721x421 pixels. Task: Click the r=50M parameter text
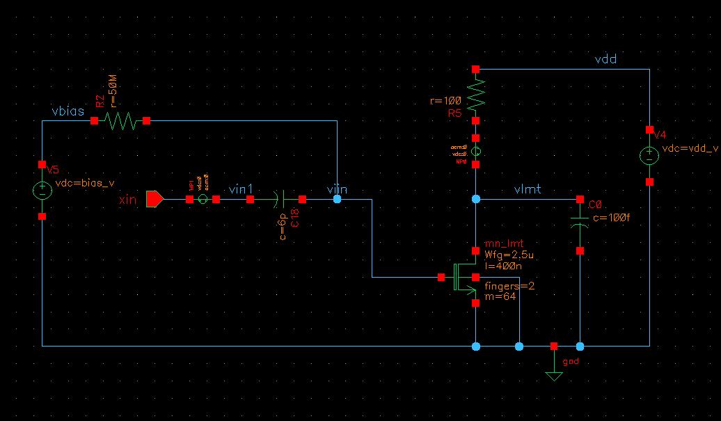112,91
